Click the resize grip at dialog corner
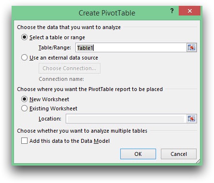 tap(199, 161)
